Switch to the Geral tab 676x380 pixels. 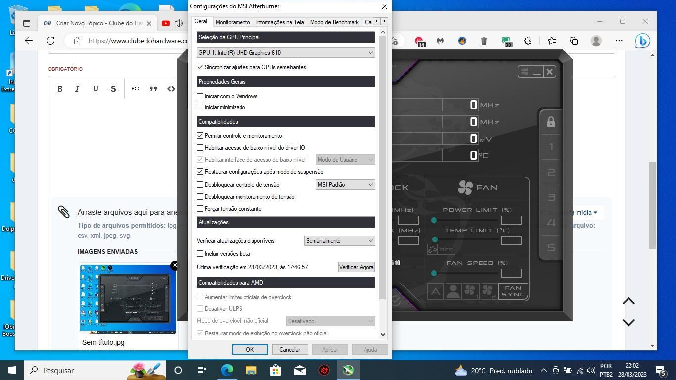point(200,22)
